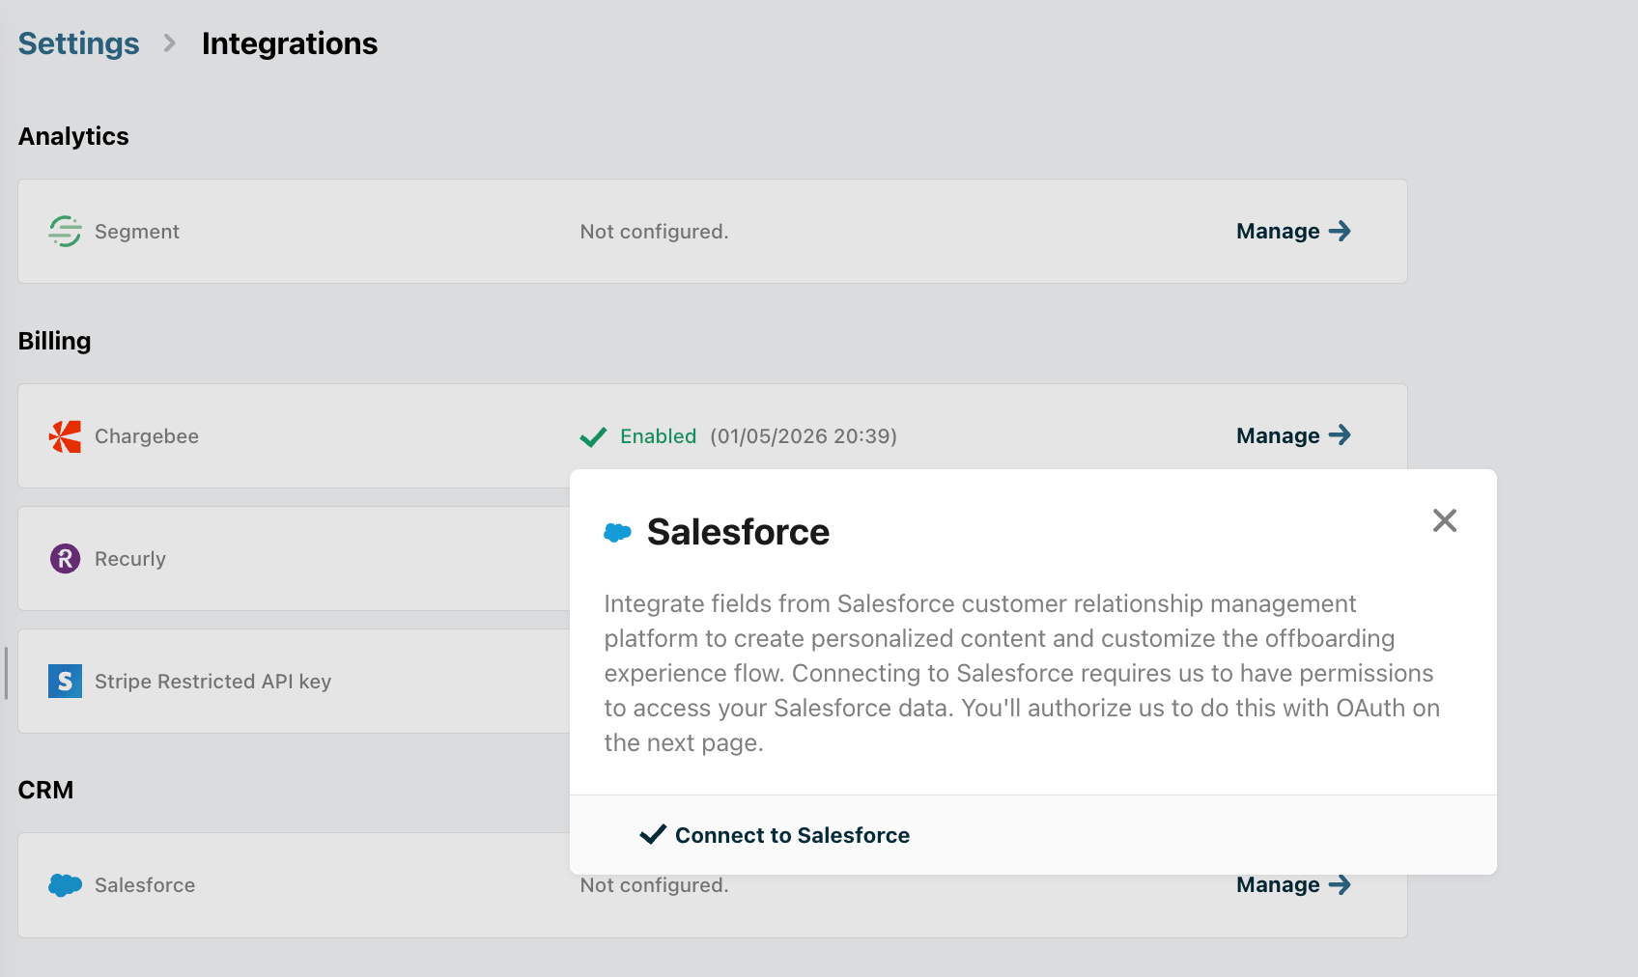Click the Recurly integration name

(130, 559)
